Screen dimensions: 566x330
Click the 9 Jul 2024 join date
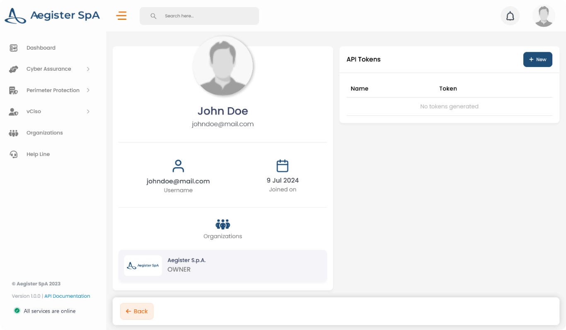pos(283,180)
